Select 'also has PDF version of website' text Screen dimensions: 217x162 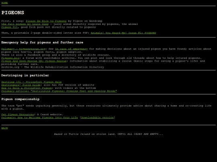69,85
